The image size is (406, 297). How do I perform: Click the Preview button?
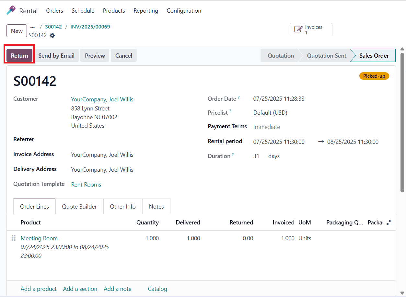(x=95, y=55)
